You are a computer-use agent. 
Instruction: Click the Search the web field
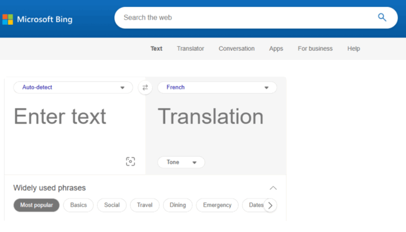coord(244,17)
